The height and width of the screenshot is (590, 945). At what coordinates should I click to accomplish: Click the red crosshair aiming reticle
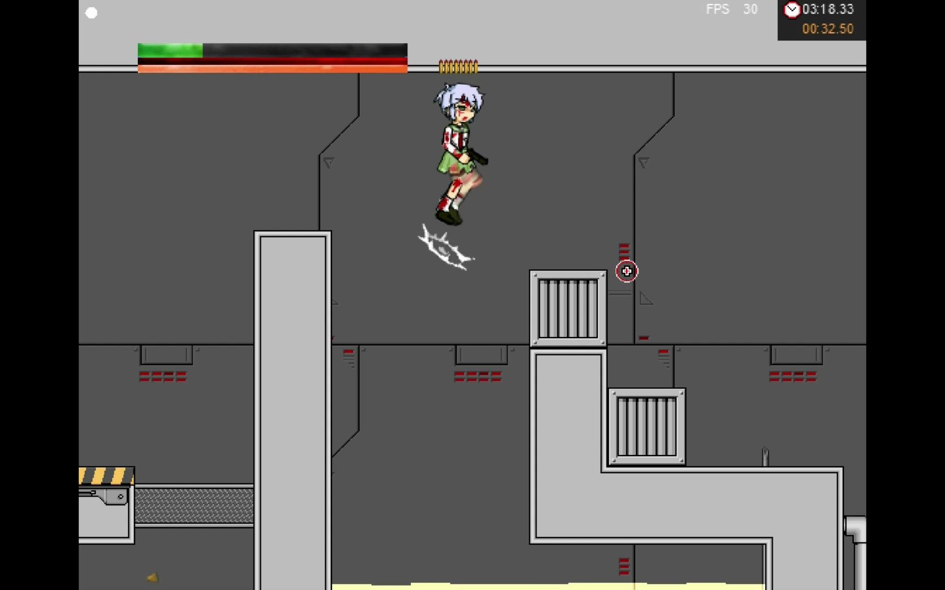(x=627, y=272)
